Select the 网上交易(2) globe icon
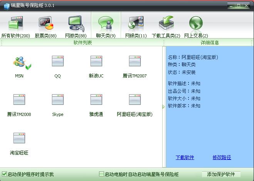The image size is (254, 181). tap(196, 23)
